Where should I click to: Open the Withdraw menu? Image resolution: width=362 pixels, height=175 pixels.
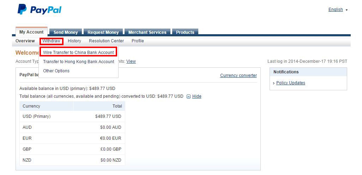[51, 41]
